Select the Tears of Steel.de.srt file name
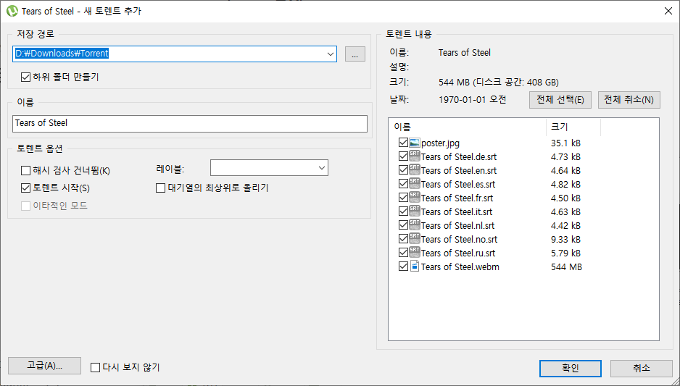Image resolution: width=680 pixels, height=386 pixels. [x=459, y=157]
